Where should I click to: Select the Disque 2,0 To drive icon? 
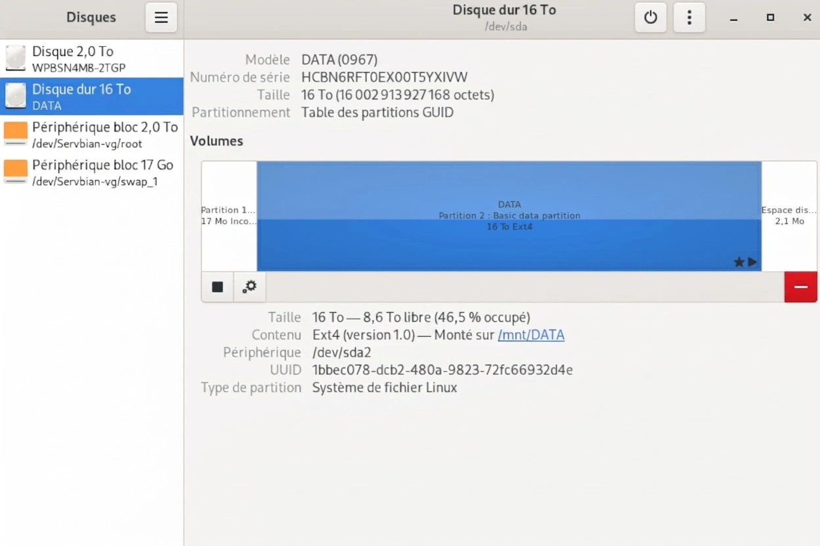[x=16, y=59]
